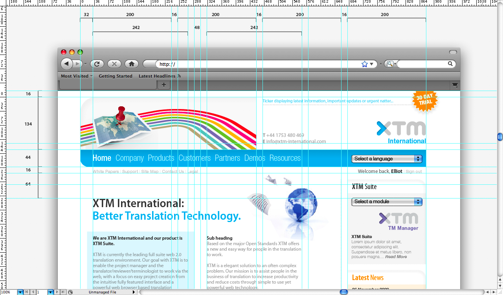503x295 pixels.
Task: Select the Company navigation item
Action: (130, 158)
